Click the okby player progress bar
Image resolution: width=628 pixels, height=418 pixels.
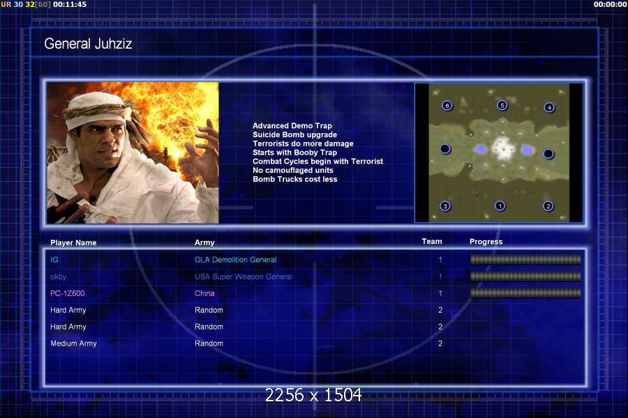tap(525, 276)
